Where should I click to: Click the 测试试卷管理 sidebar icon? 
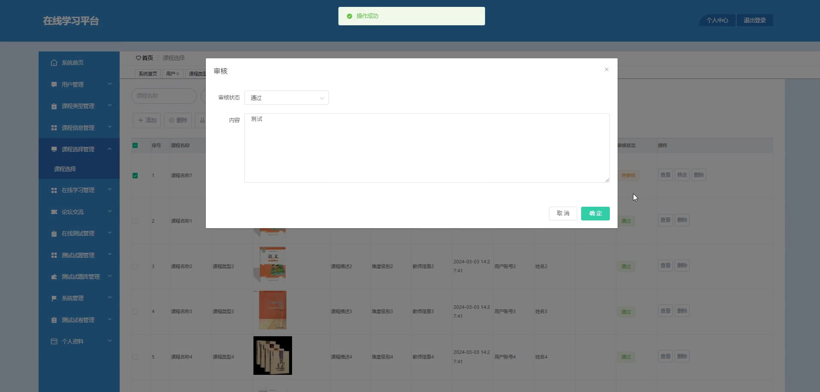pos(54,320)
